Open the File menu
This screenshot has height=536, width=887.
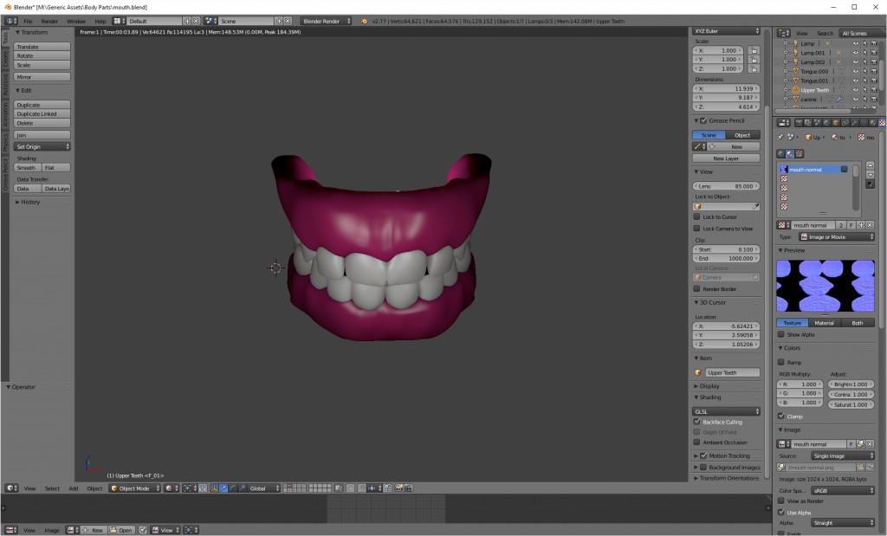29,21
